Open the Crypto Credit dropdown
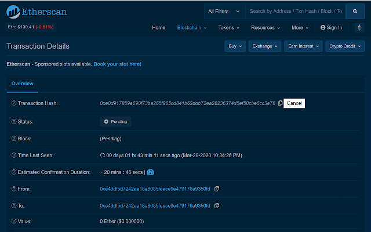Image resolution: width=371 pixels, height=232 pixels. coord(345,46)
